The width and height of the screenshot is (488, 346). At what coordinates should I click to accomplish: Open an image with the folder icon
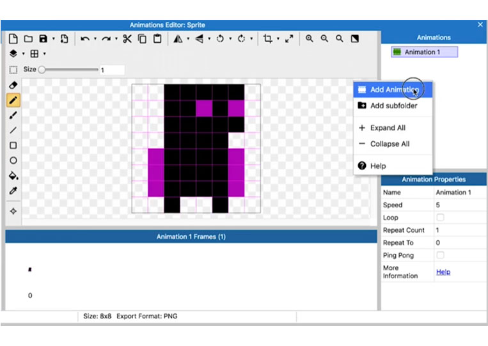click(x=28, y=39)
